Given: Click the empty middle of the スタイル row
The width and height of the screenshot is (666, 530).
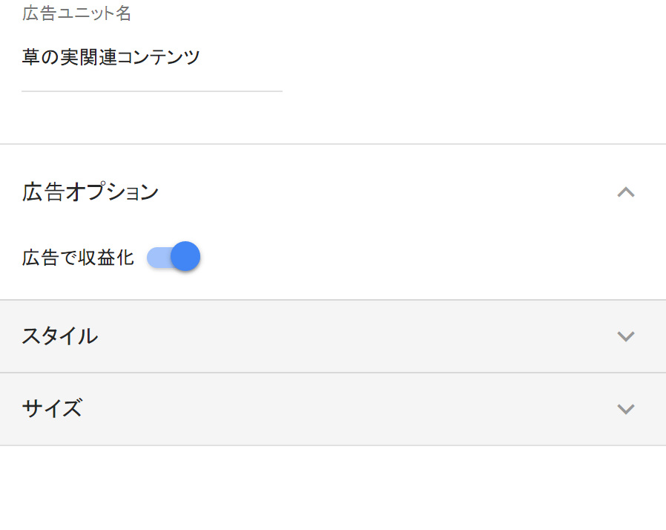Looking at the screenshot, I should [334, 336].
